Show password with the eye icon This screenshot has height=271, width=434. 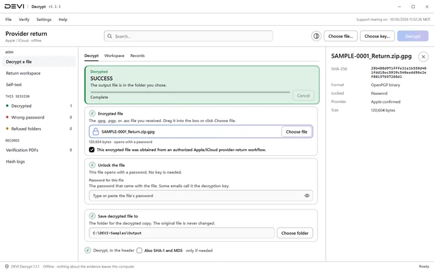coord(307,196)
